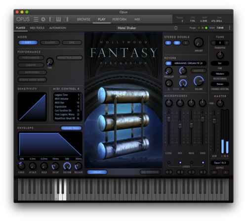Click the reverb HC filter knob
Screen dimensions: 247x221
pos(183,83)
